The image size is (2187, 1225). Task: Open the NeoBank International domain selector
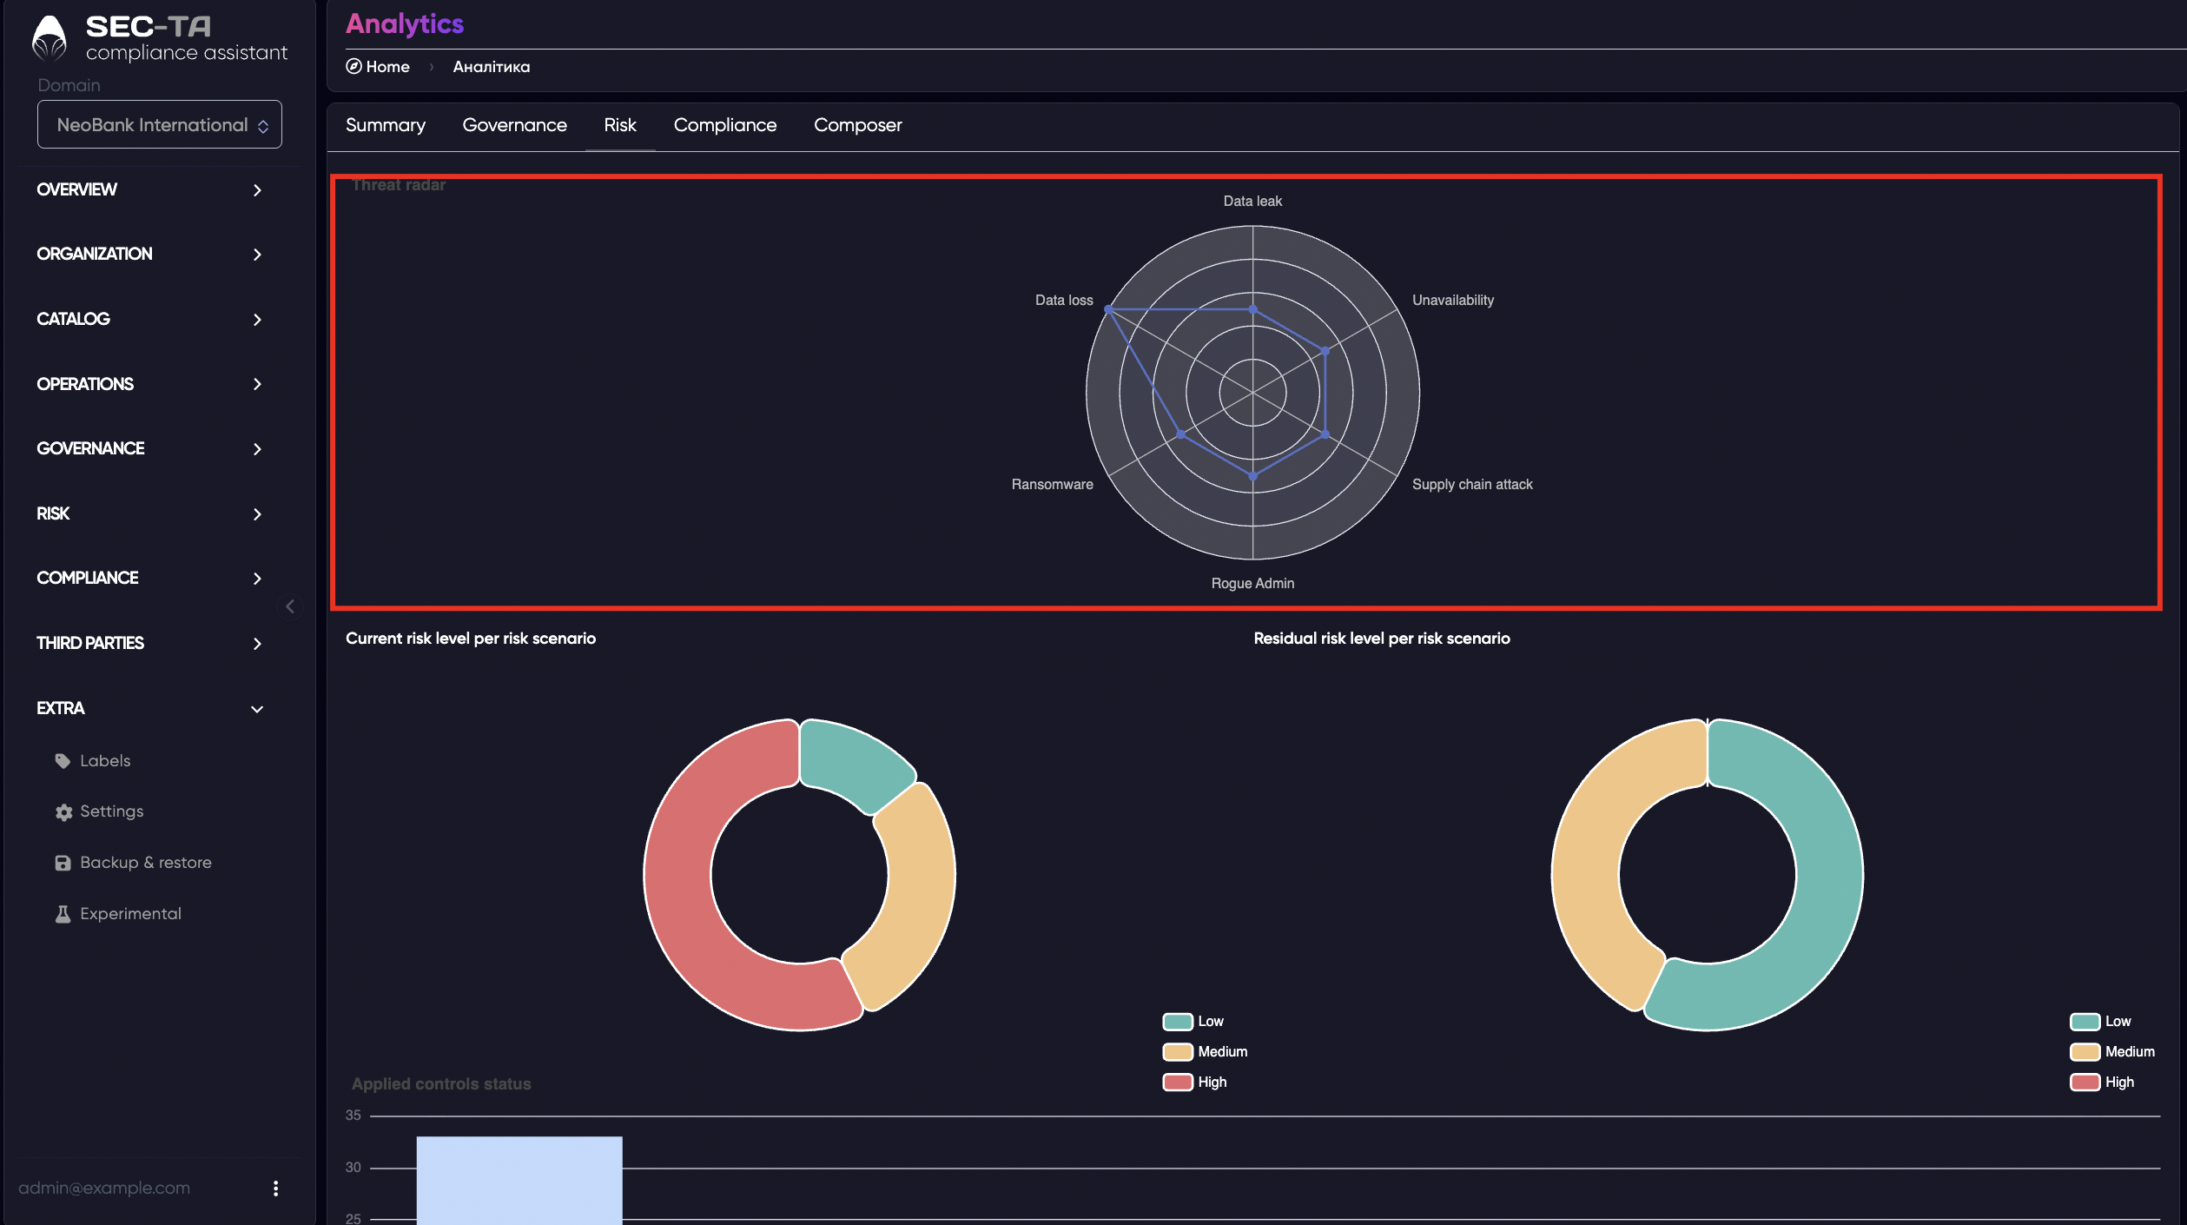point(160,124)
